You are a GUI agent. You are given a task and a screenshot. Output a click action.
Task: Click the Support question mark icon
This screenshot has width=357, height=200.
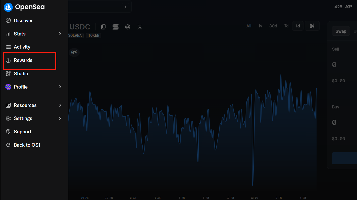click(x=8, y=132)
